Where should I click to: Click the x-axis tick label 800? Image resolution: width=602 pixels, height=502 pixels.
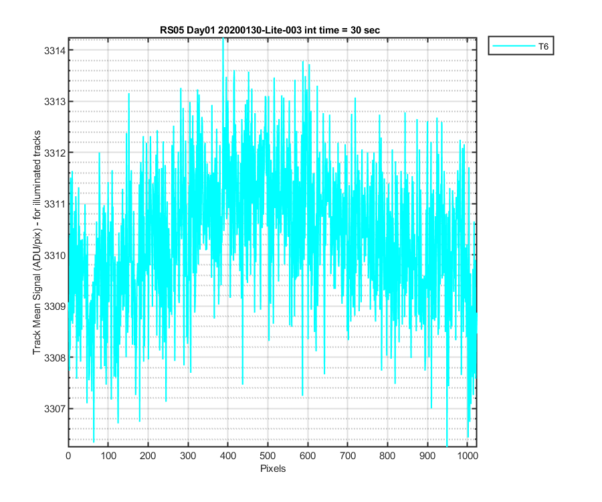[387, 456]
